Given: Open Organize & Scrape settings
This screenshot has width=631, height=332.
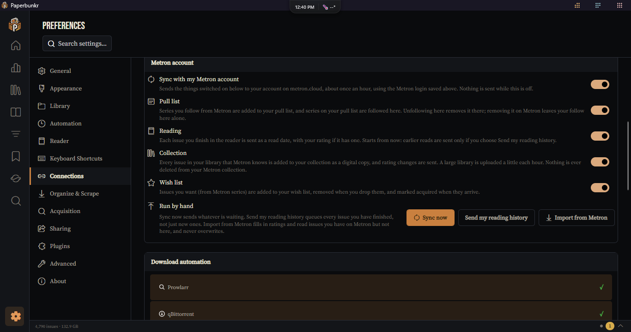Looking at the screenshot, I should 80,194.
